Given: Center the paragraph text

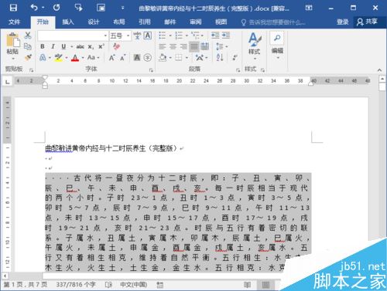Looking at the screenshot, I should 173,46.
